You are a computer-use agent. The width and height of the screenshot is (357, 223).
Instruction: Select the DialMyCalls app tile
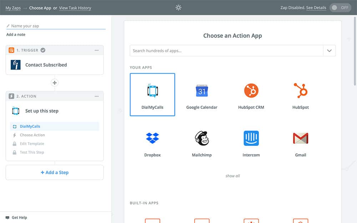point(152,95)
